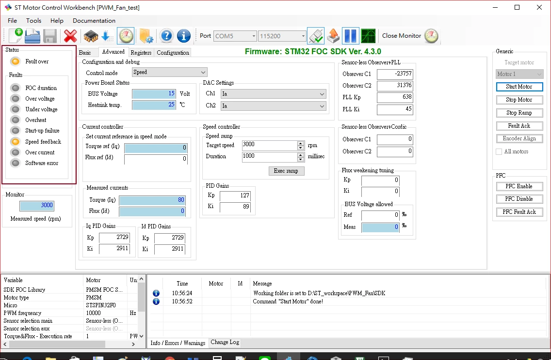Click the speed controller Kp field 127
This screenshot has height=360, width=551.
(235, 195)
